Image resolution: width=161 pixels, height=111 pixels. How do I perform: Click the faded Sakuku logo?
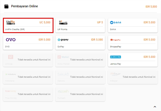pyautogui.click(x=63, y=74)
